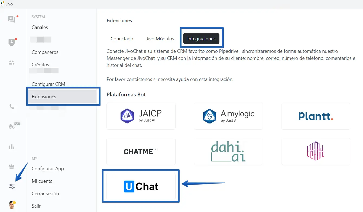This screenshot has height=212, width=363.
Task: Open Extensiones in the sidebar
Action: pyautogui.click(x=62, y=97)
